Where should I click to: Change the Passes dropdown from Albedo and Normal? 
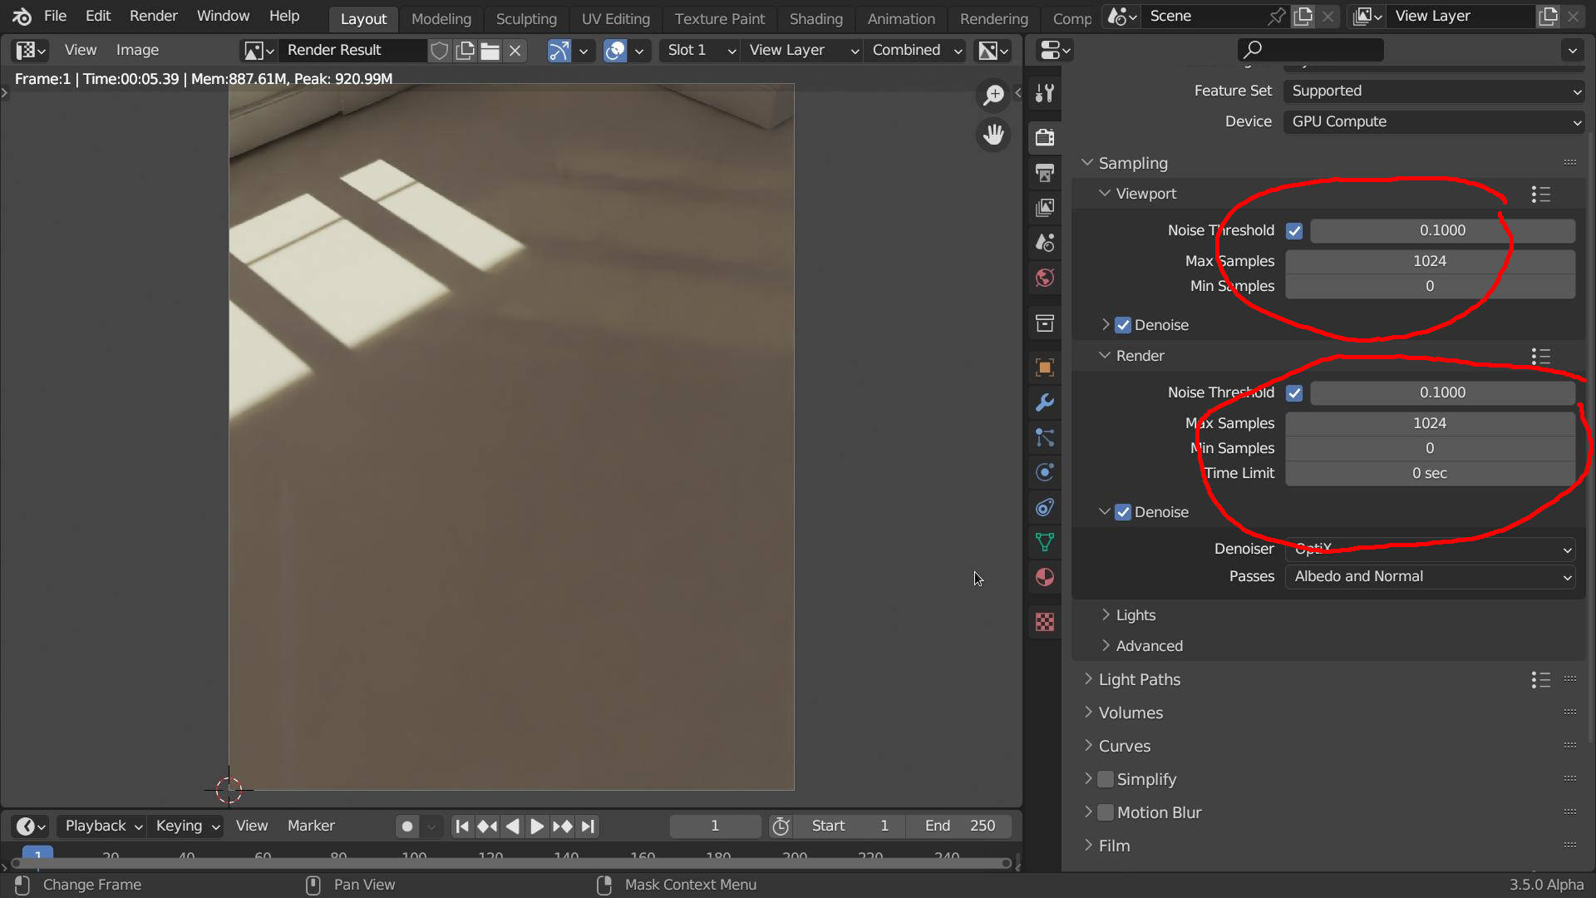tap(1430, 576)
